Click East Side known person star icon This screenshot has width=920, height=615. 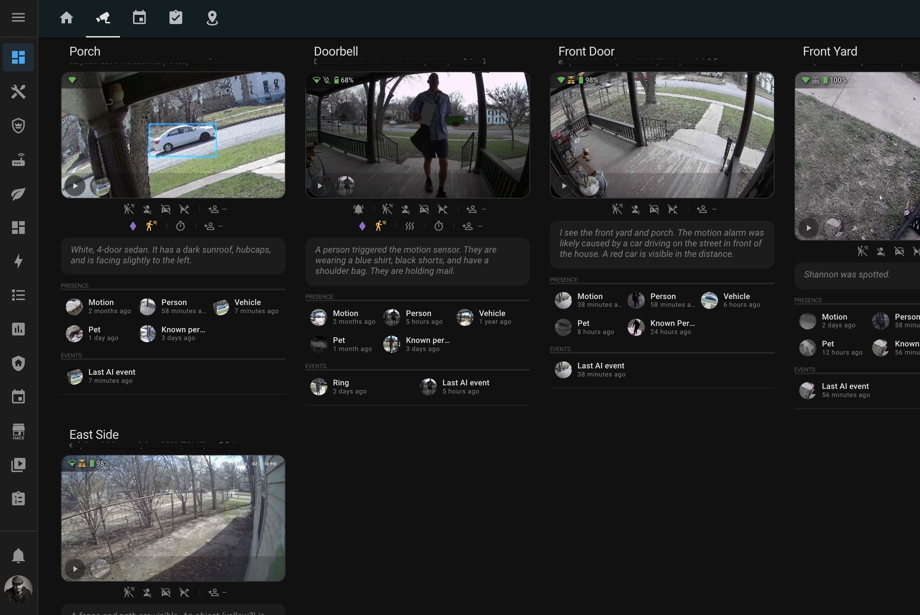pos(213,593)
